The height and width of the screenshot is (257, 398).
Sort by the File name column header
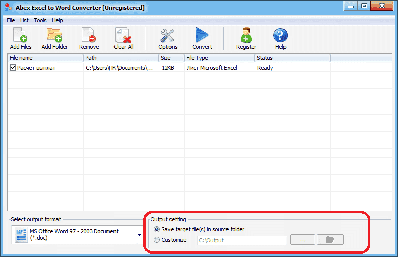coord(45,58)
